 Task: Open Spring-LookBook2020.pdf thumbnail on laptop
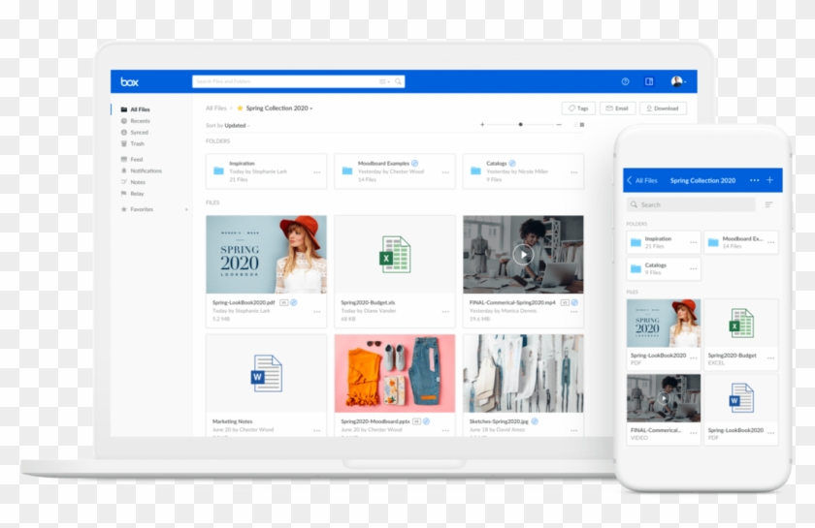click(x=266, y=255)
